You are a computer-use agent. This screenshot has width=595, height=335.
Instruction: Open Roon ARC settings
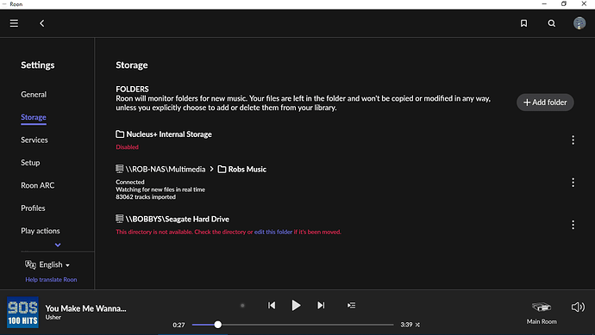point(38,185)
